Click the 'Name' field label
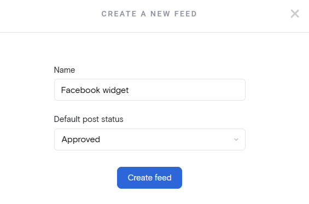 pyautogui.click(x=65, y=70)
